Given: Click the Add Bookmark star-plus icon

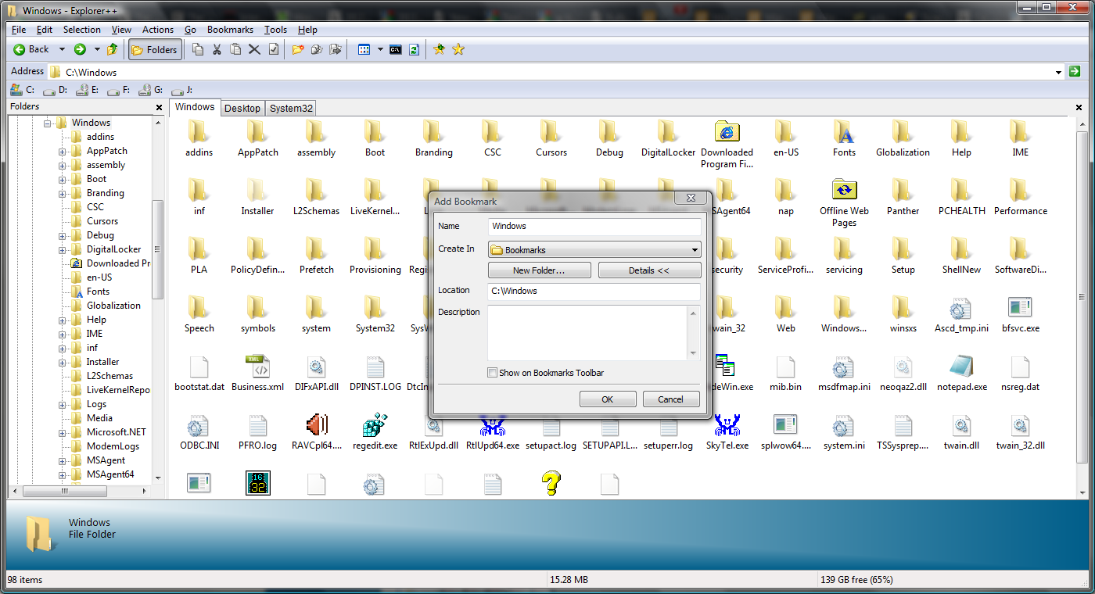Looking at the screenshot, I should 440,49.
